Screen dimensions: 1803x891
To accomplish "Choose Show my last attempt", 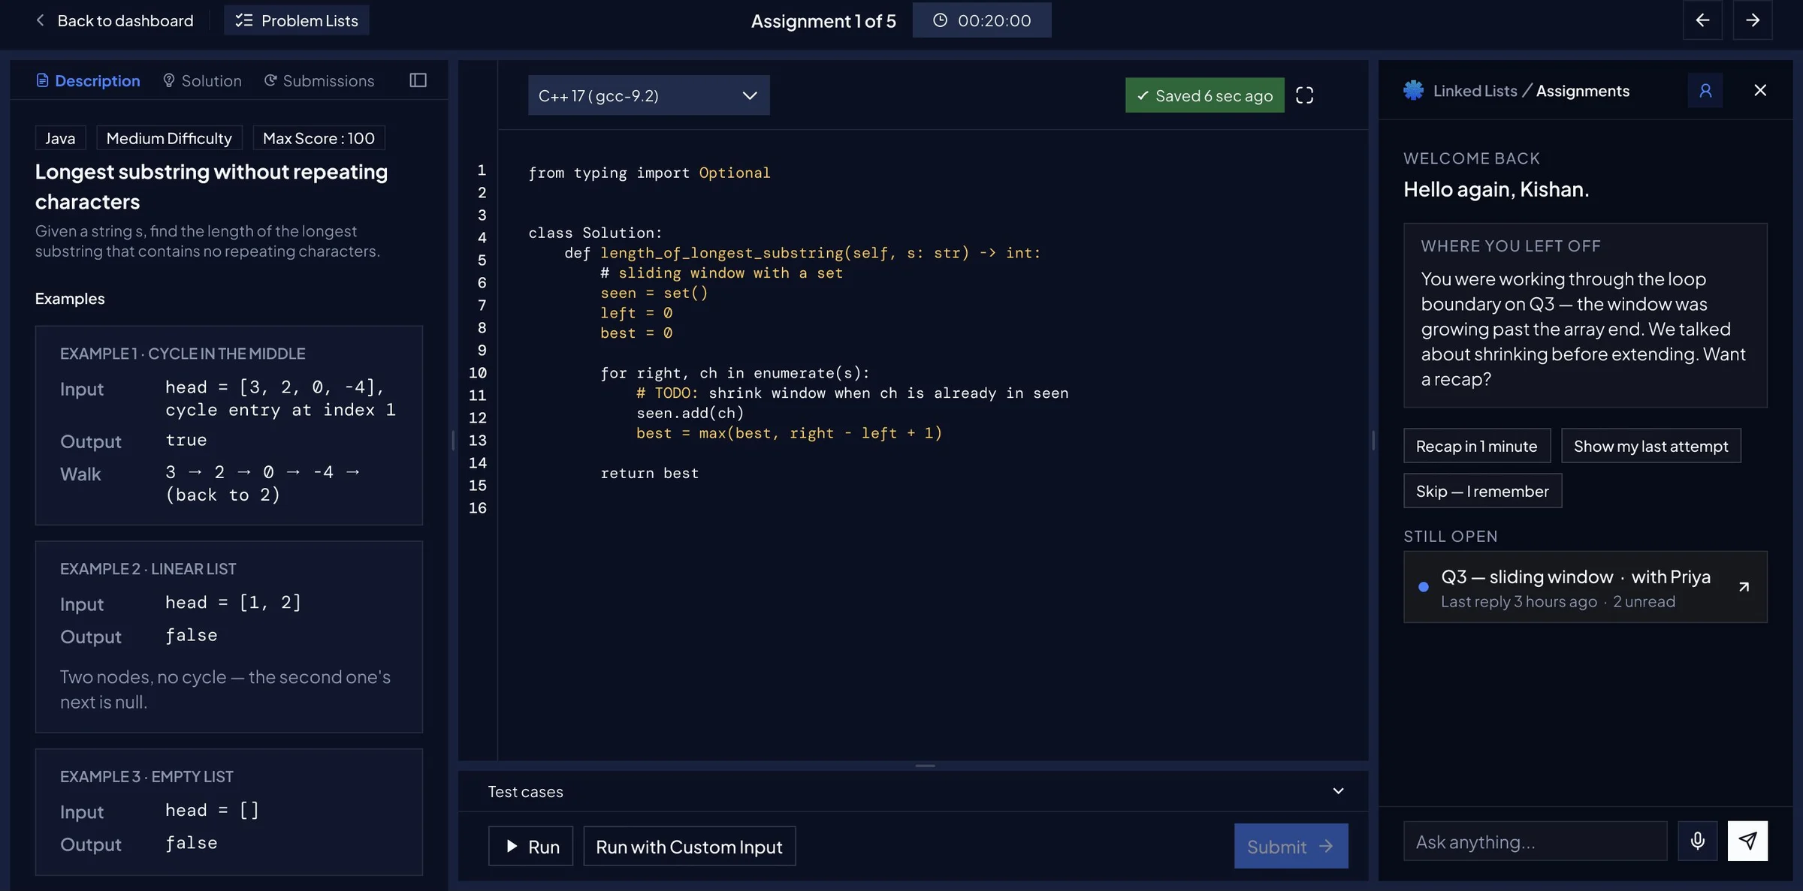I will [1650, 446].
